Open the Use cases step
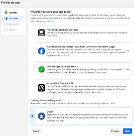This screenshot has width=134, height=136. (14, 18)
